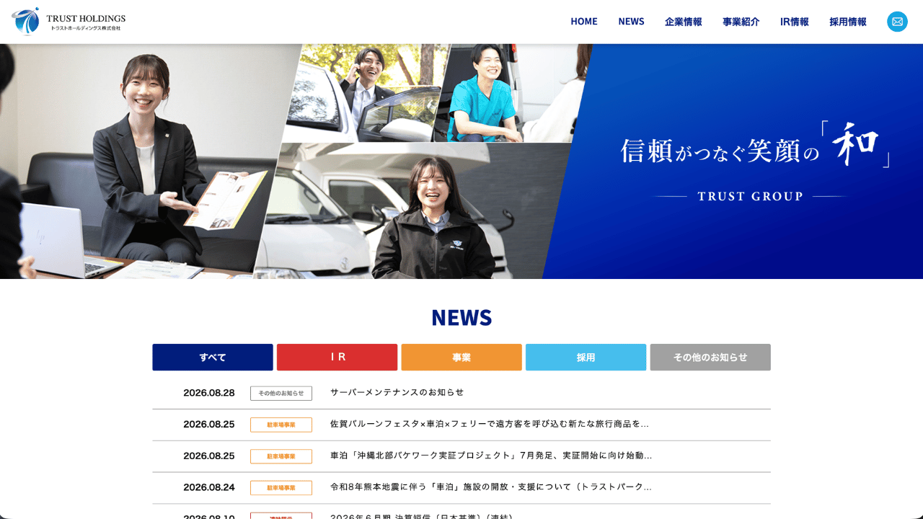Click the TRUST GROUP hero text

[x=750, y=196]
